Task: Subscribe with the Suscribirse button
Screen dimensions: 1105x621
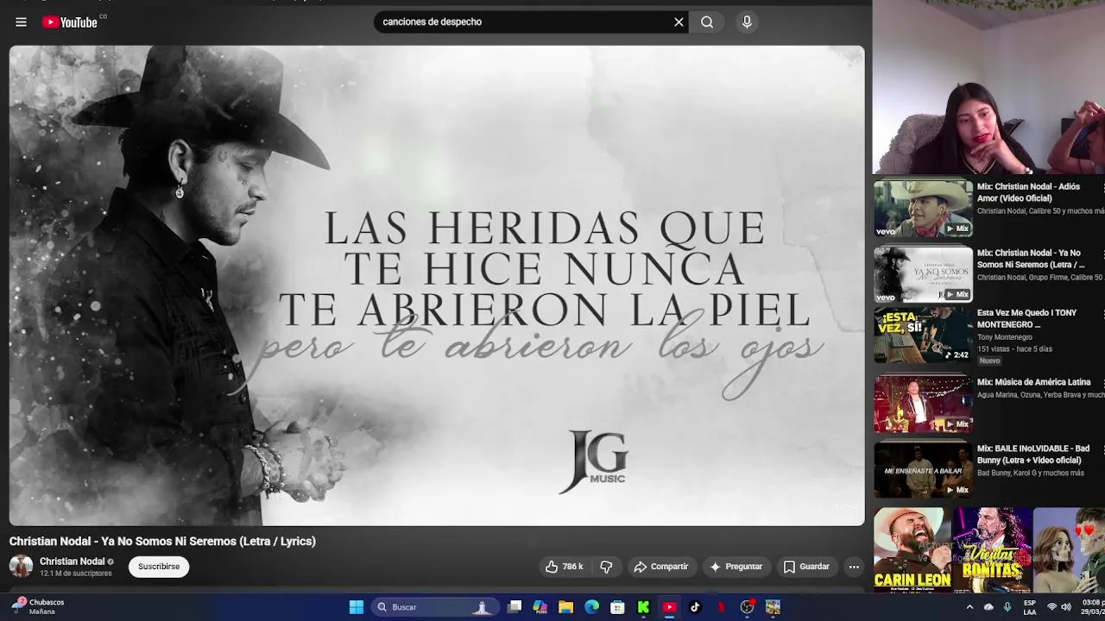Action: 159,567
